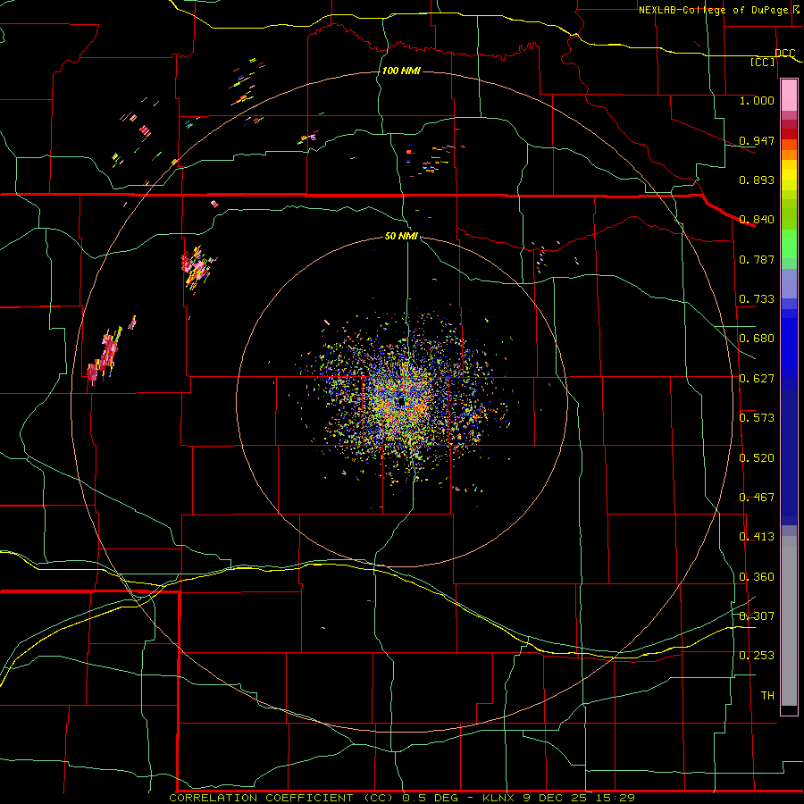Select the 0.840 scale value
Screen dimensions: 804x804
(x=757, y=219)
